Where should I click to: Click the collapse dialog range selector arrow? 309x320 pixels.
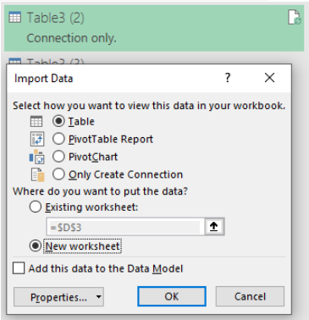pyautogui.click(x=214, y=227)
